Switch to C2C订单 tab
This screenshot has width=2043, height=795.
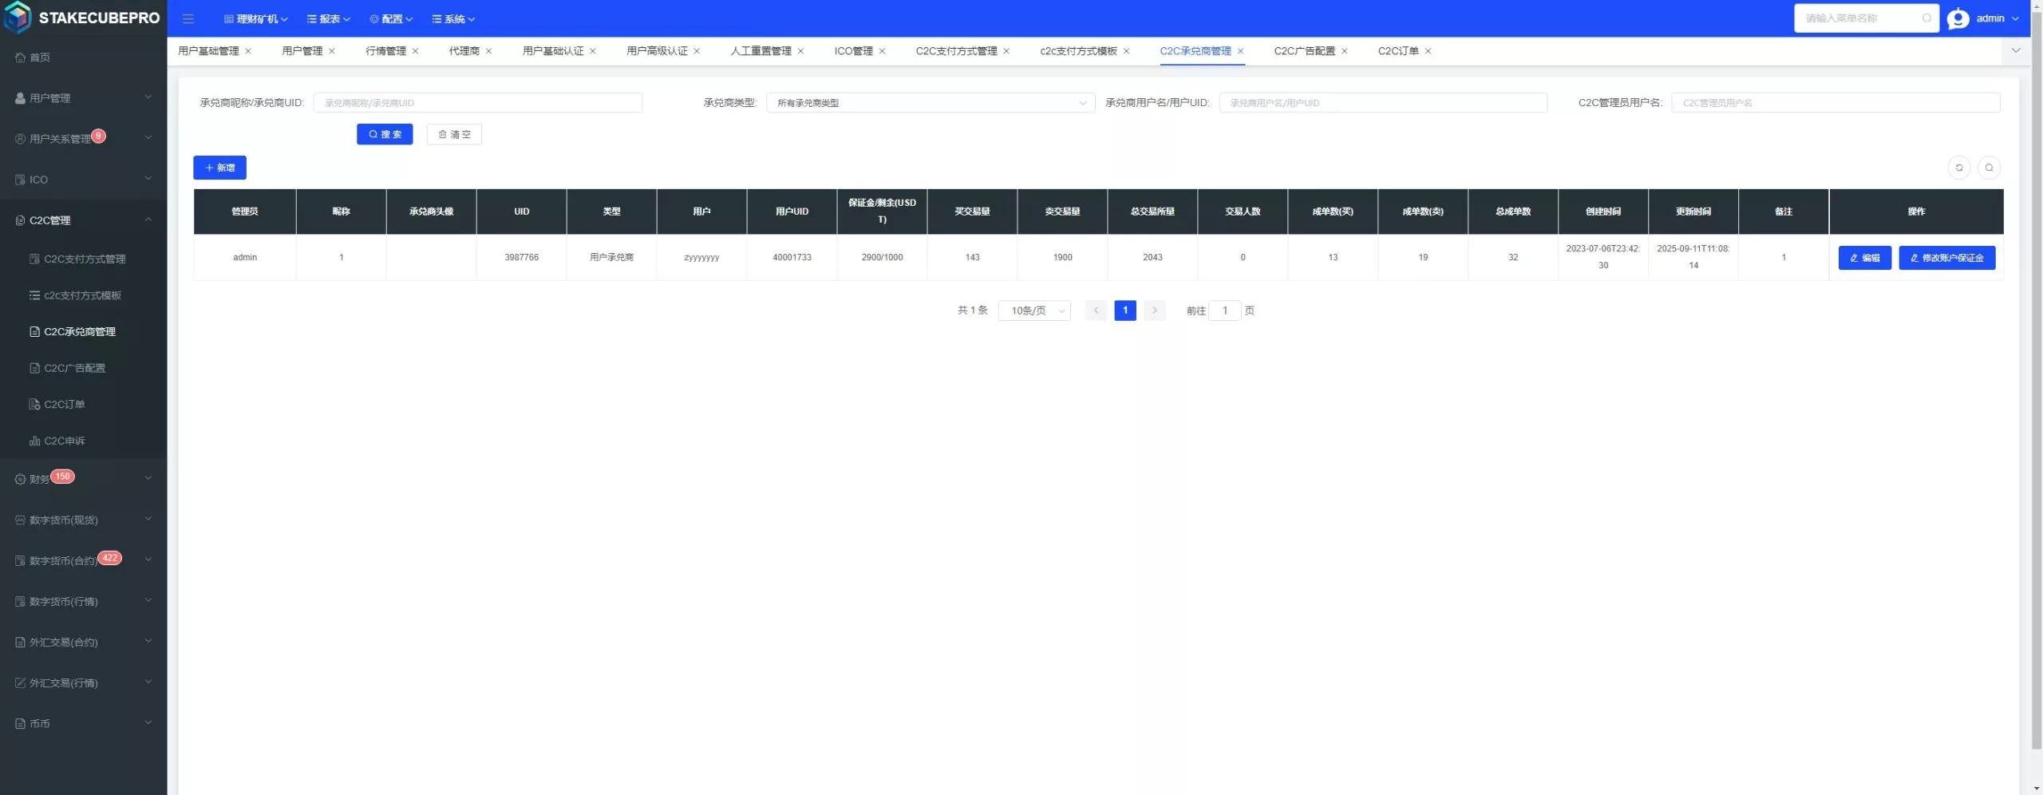(x=1397, y=51)
